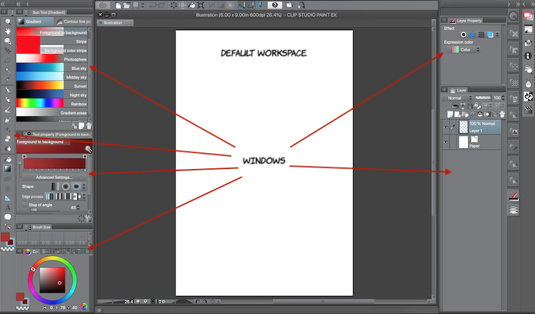Viewport: 535px width, 314px height.
Task: Select the Zoom magnifier tool
Action: (x=7, y=22)
